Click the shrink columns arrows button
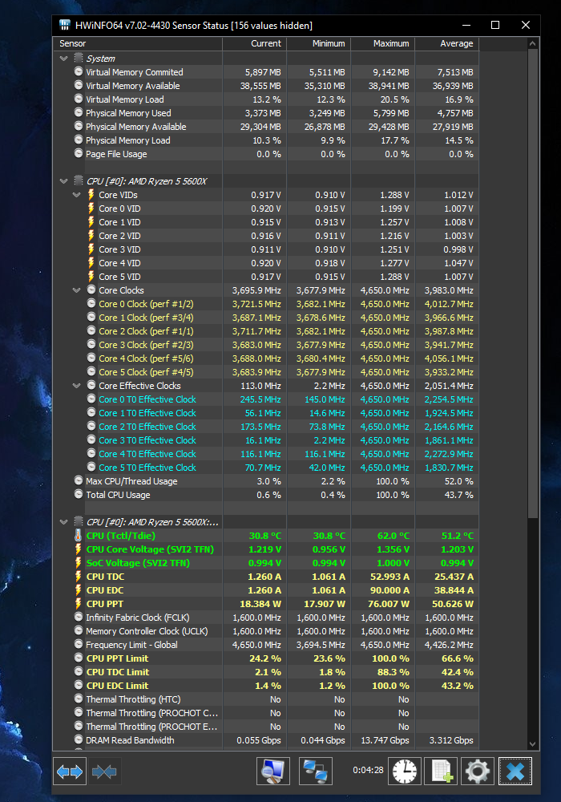 (104, 772)
